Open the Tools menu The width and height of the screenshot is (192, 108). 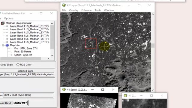pyautogui.click(x=98, y=10)
